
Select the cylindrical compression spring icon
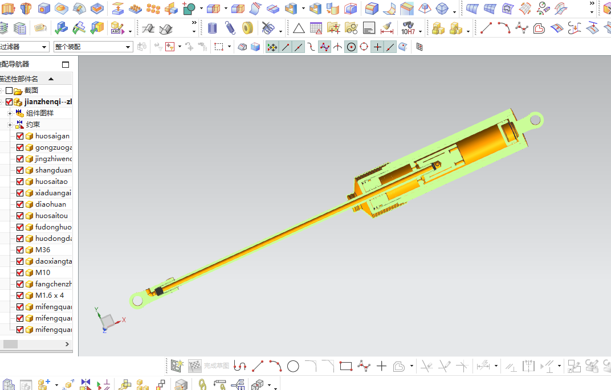coord(212,28)
